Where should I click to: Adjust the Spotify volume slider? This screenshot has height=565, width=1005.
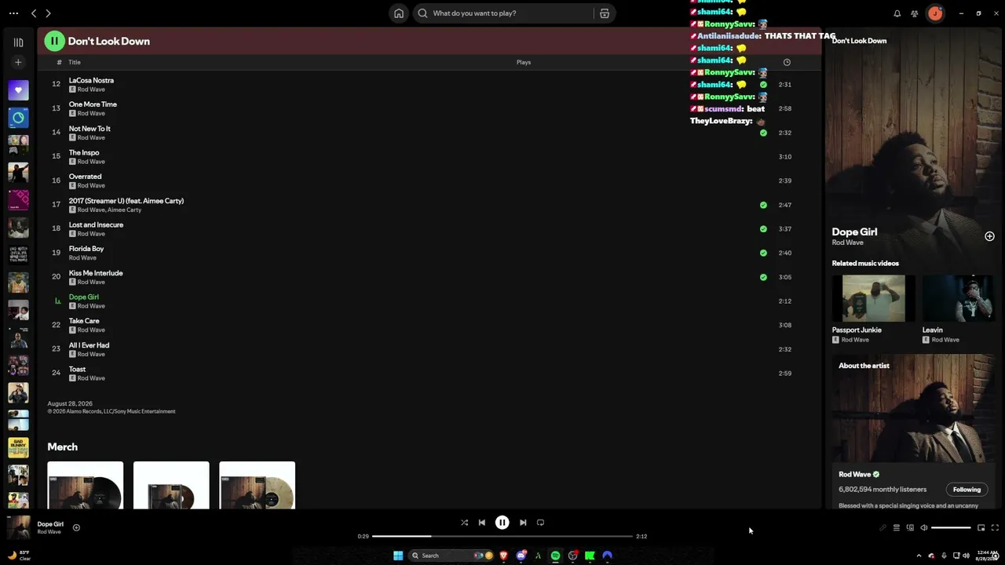952,528
